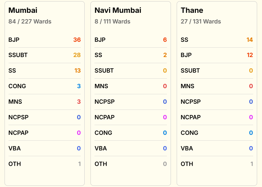Click the 27 / 131 Wards text
This screenshot has width=262, height=187.
click(x=201, y=22)
